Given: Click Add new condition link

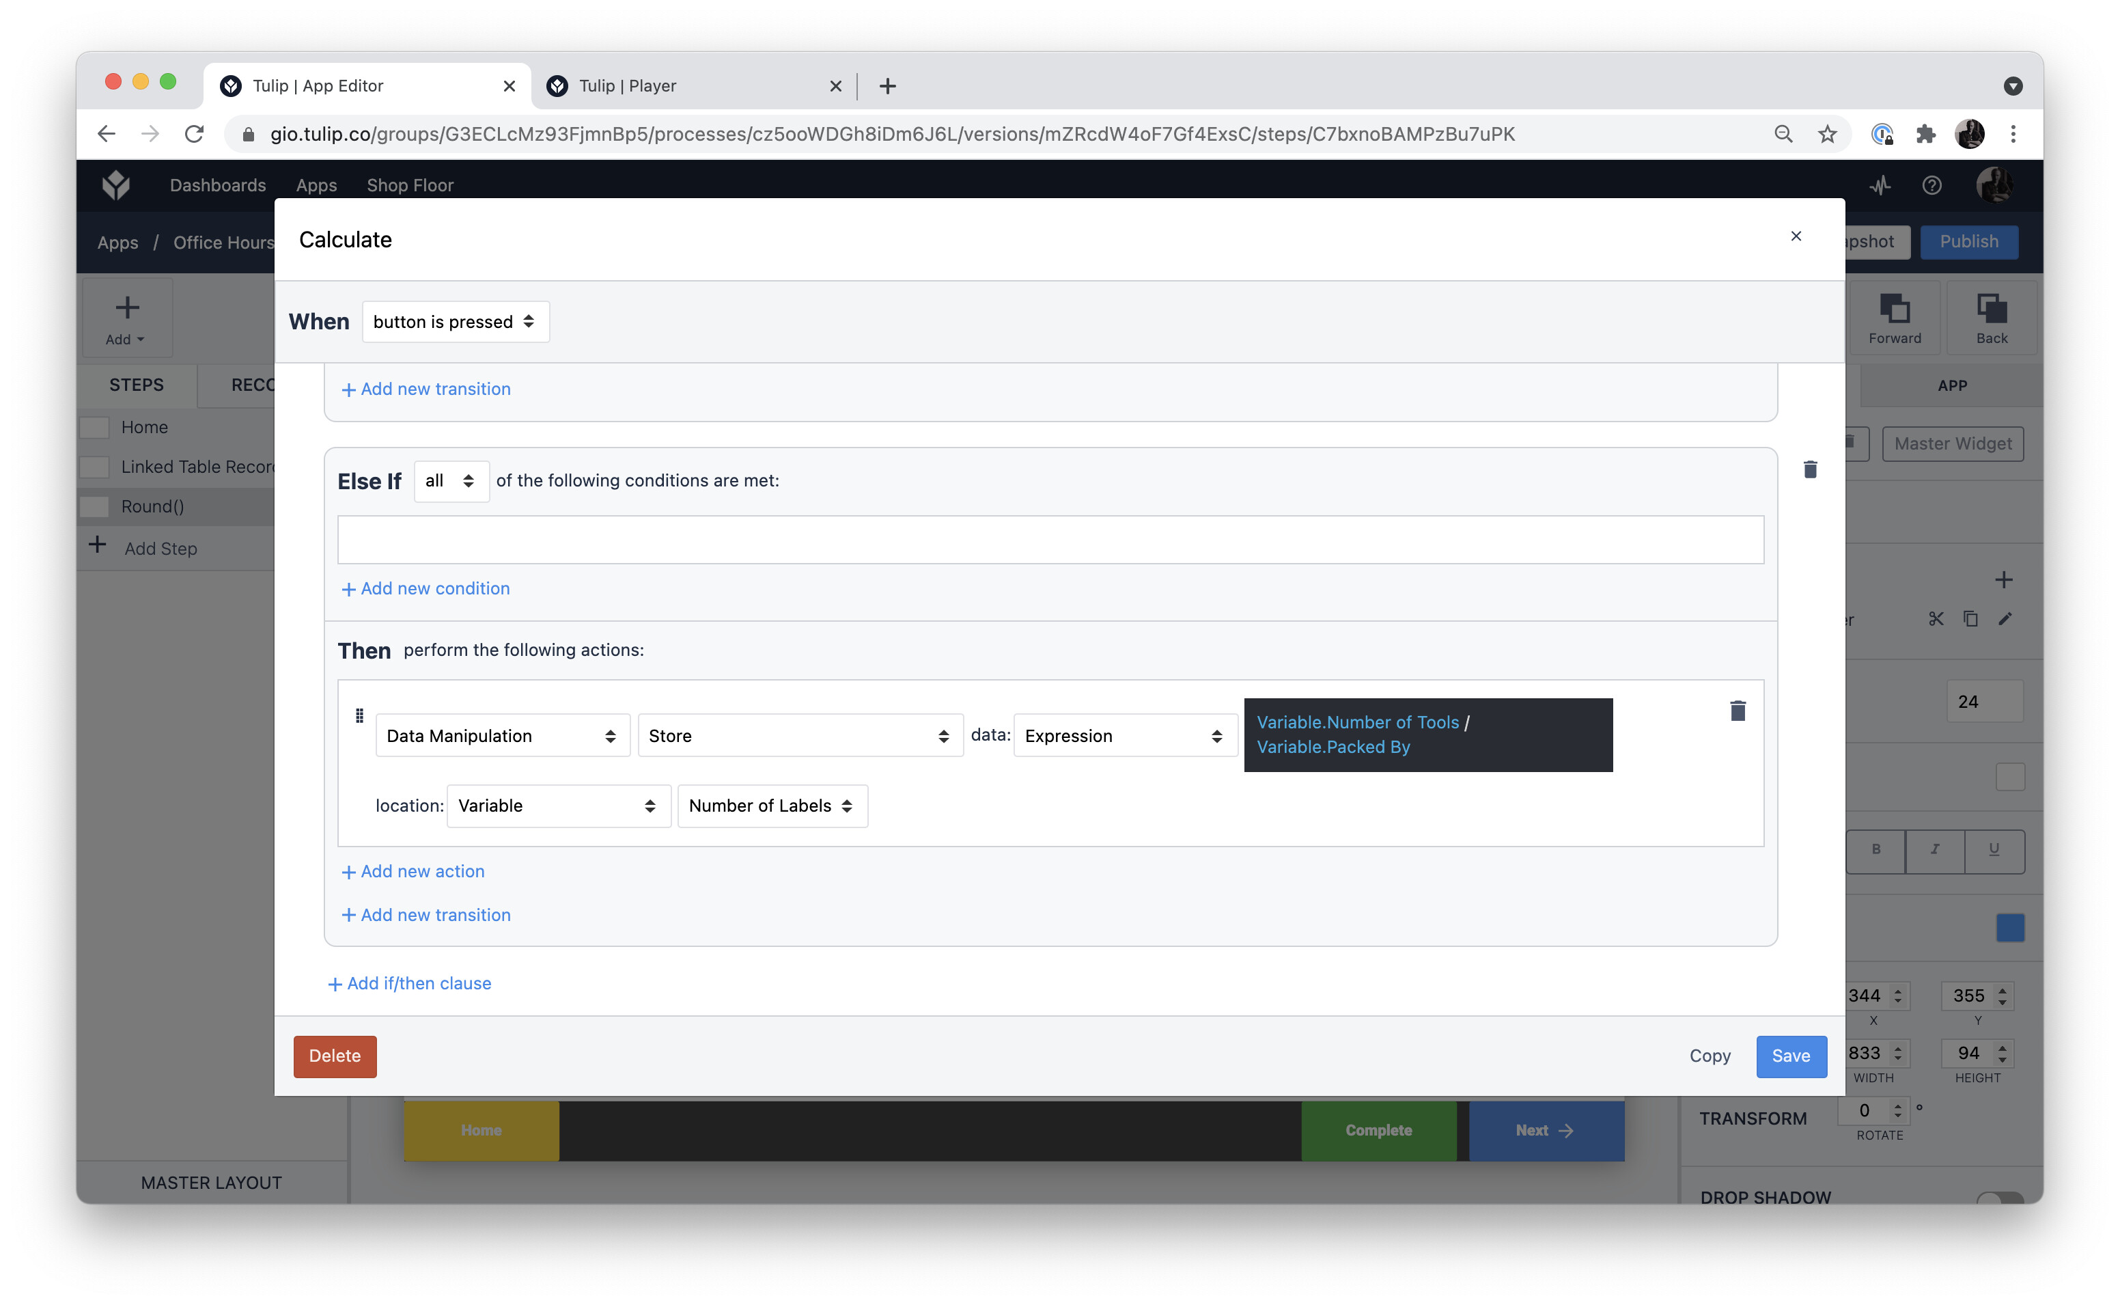Looking at the screenshot, I should click(426, 588).
